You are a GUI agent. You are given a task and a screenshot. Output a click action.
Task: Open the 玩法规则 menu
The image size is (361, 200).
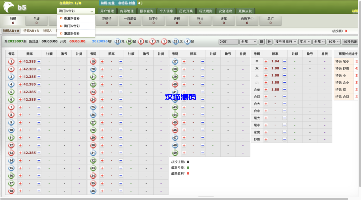click(206, 11)
